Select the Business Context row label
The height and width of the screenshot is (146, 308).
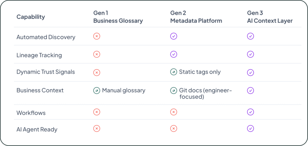tap(40, 90)
